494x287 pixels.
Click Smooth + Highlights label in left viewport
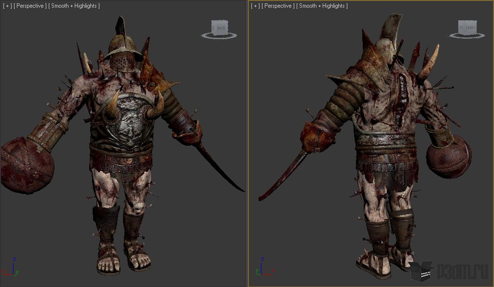coord(75,6)
